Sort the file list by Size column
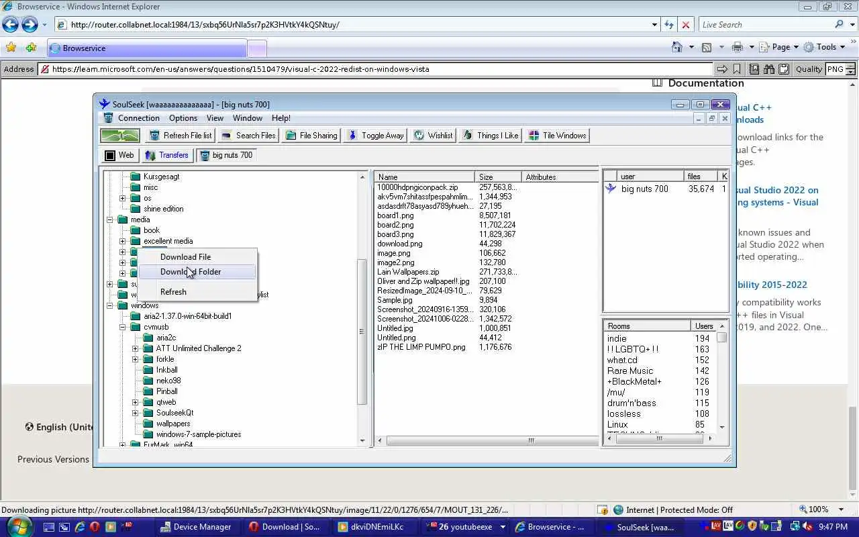Image resolution: width=859 pixels, height=537 pixels. [x=498, y=177]
